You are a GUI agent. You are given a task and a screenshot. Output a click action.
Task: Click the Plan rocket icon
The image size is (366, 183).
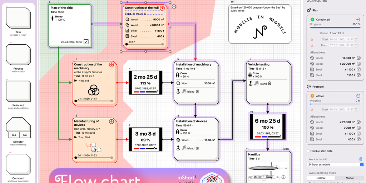click(308, 10)
